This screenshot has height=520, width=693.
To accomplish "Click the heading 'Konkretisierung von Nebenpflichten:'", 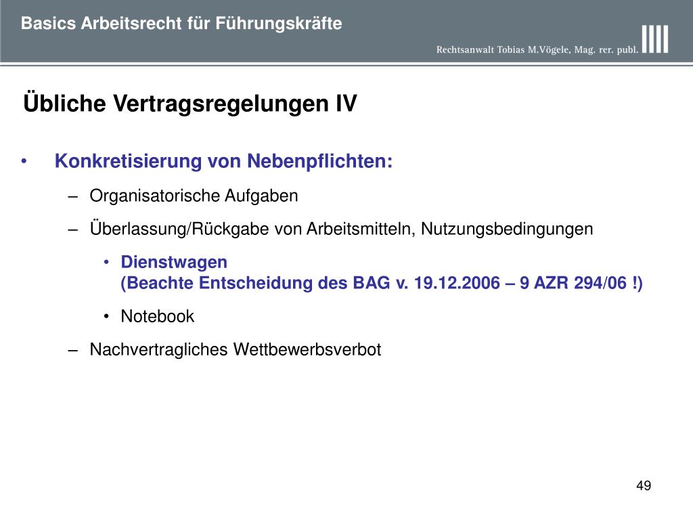I will [223, 161].
